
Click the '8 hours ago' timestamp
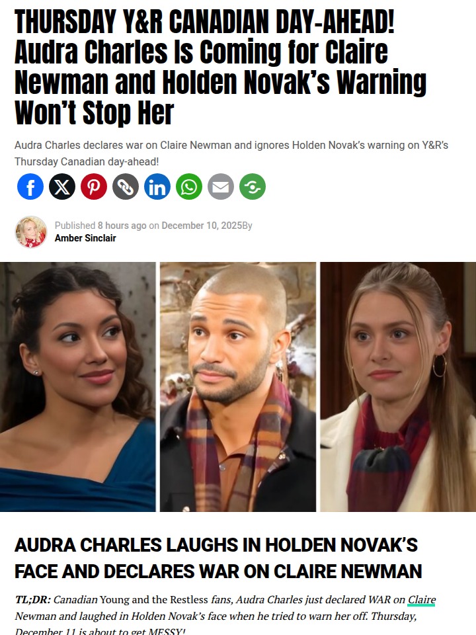(122, 226)
